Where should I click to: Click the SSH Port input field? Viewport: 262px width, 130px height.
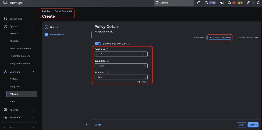(x=119, y=77)
